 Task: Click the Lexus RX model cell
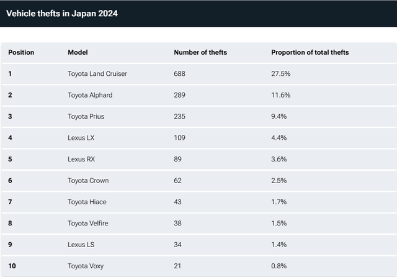(81, 159)
